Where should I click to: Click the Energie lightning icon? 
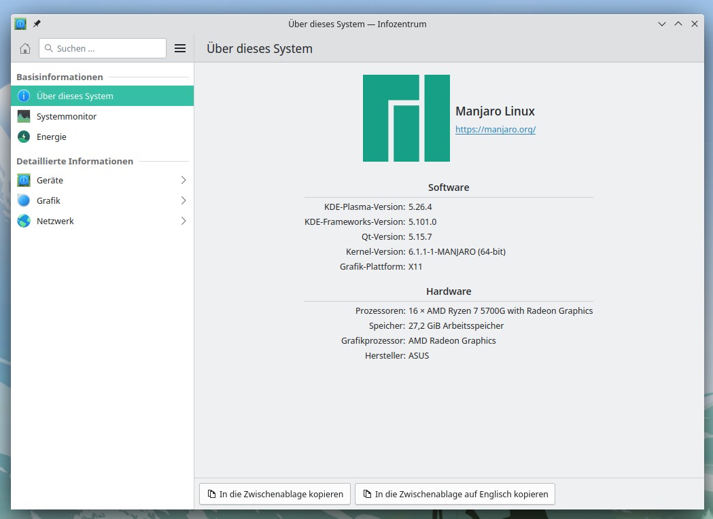[24, 137]
